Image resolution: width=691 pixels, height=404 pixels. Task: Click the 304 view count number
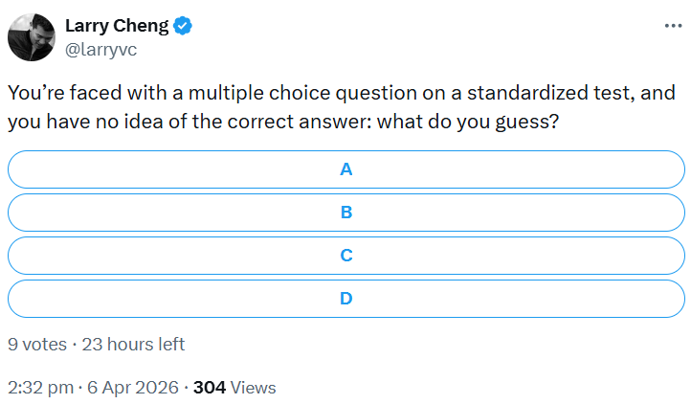(x=209, y=388)
